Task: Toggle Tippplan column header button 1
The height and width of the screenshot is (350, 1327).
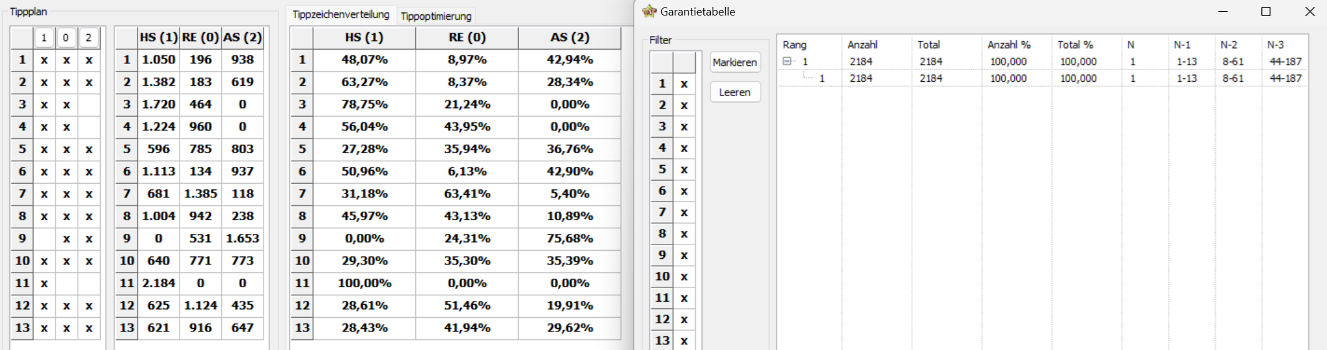Action: 44,38
